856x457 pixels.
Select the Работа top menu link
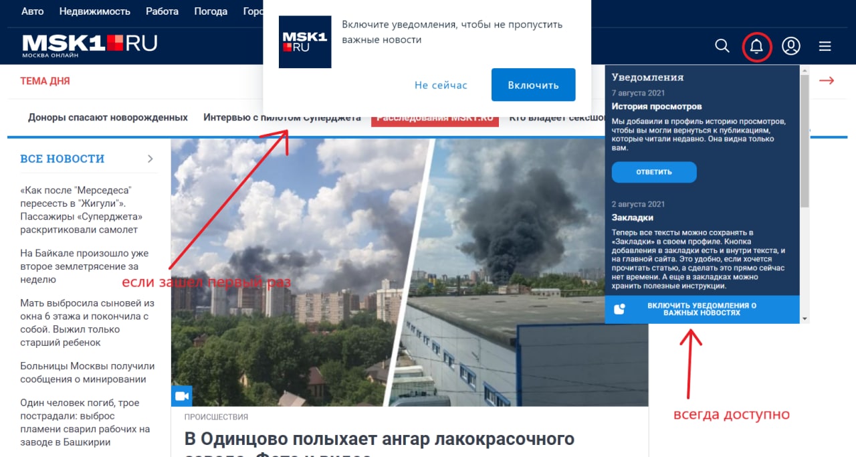(x=162, y=11)
